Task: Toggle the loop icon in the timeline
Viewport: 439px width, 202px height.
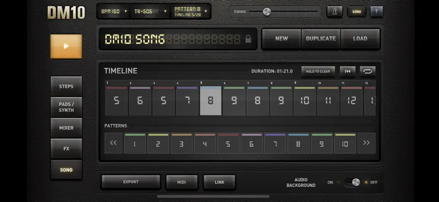Action: tap(368, 72)
